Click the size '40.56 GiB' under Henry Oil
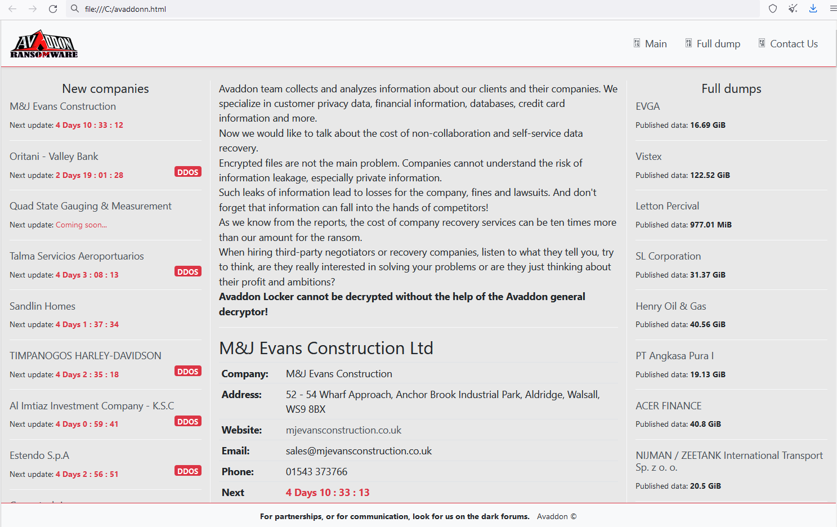 point(708,324)
